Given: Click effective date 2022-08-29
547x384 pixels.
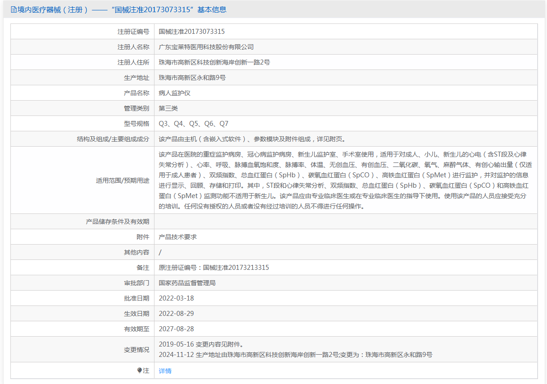Looking at the screenshot, I should (176, 314).
